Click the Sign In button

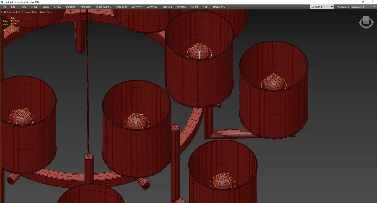(320, 7)
